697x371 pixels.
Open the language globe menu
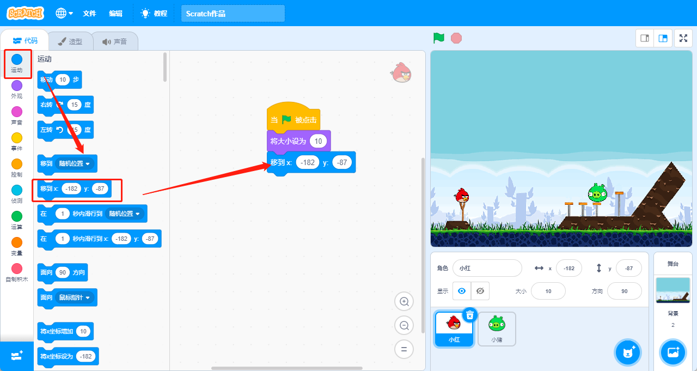[x=64, y=13]
